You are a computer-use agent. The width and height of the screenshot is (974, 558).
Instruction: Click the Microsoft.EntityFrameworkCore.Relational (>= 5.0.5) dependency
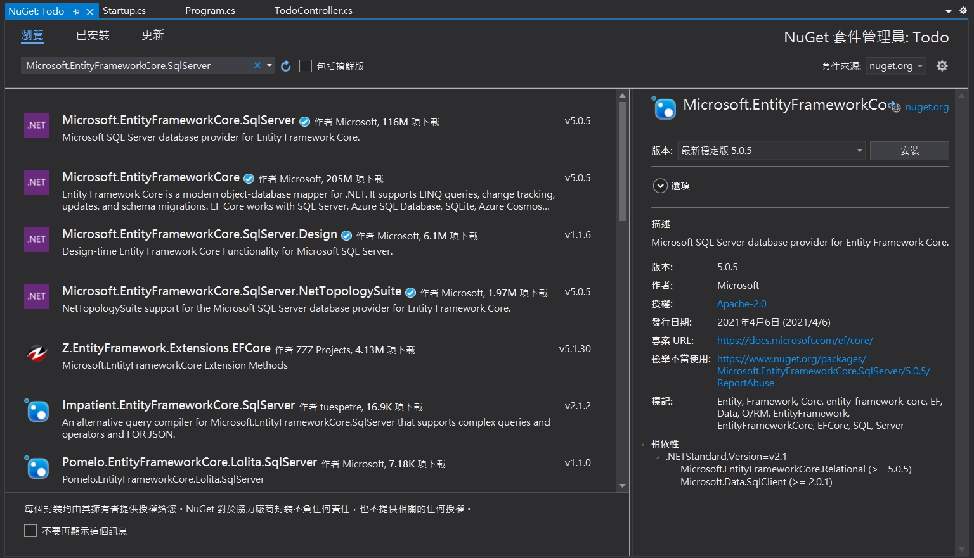796,469
